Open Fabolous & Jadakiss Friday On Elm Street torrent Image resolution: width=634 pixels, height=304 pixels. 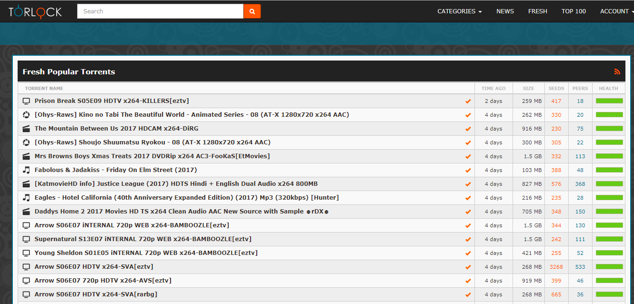pyautogui.click(x=116, y=170)
